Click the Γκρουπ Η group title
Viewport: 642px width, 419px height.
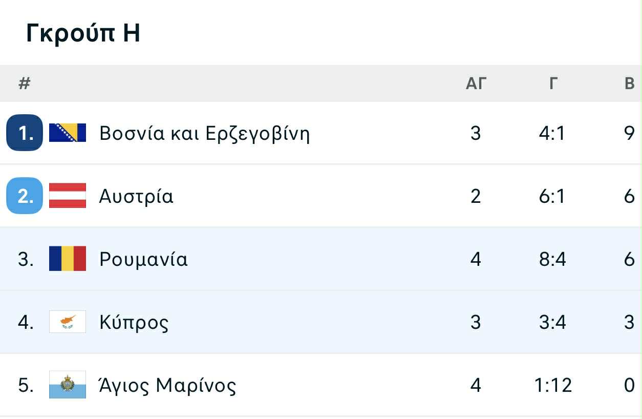pyautogui.click(x=83, y=34)
